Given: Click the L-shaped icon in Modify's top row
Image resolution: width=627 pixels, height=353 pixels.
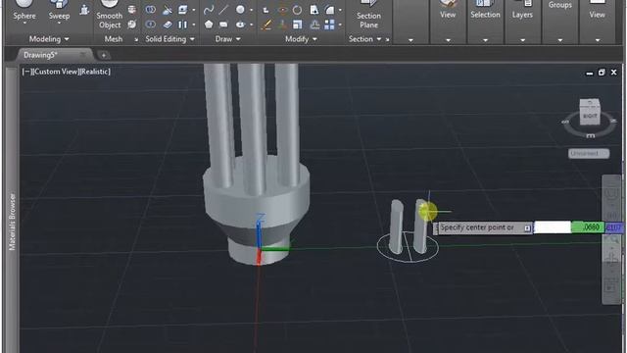Looking at the screenshot, I should coord(265,10).
